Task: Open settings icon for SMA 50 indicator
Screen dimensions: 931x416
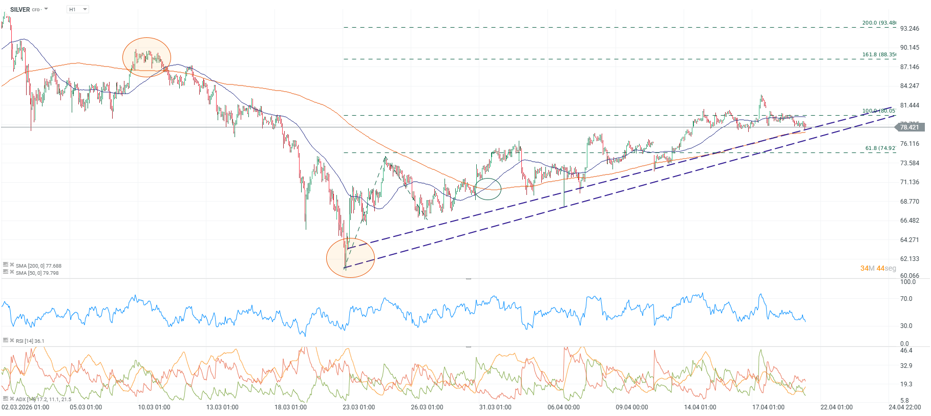Action: [6, 272]
